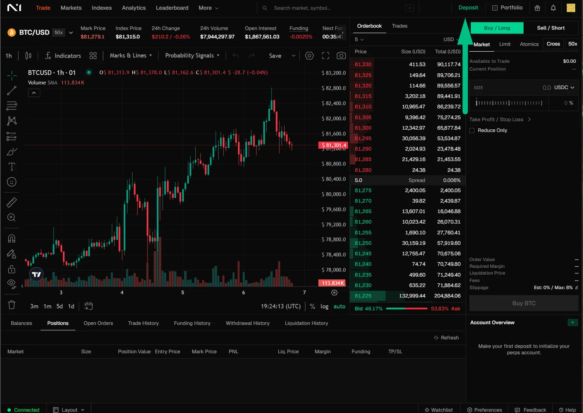Viewport: 583px width, 413px height.
Task: Enter fullscreen chart mode
Action: 325,56
